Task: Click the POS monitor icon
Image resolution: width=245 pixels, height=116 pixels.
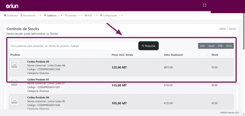Action: 86,15
